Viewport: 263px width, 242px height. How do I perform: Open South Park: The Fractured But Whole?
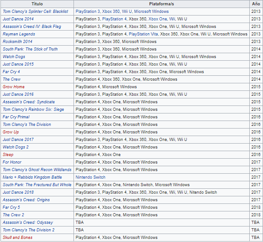pyautogui.click(x=37, y=185)
